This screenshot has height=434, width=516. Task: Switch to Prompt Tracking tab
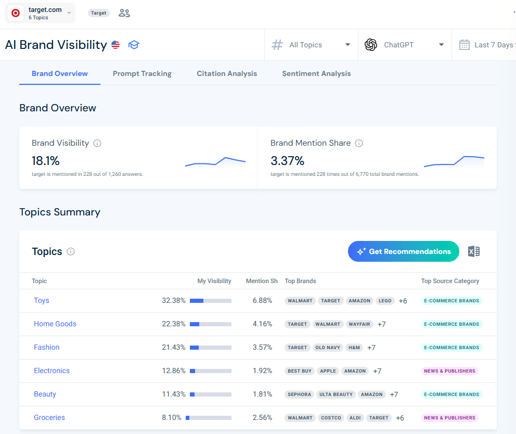click(142, 74)
